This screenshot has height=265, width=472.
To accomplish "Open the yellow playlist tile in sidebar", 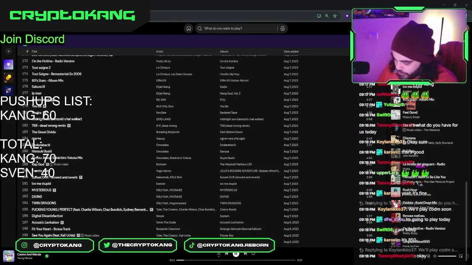I will (x=8, y=78).
